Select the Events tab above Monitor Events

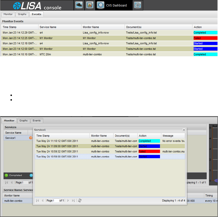point(37,14)
